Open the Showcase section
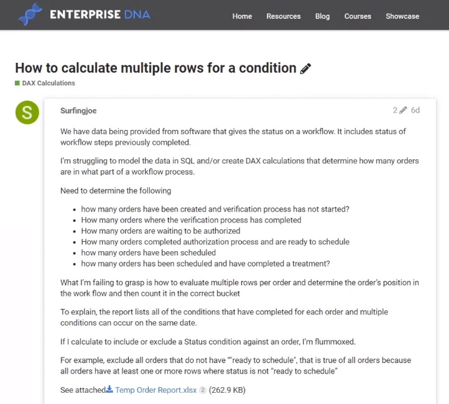Viewport: 449px width, 404px height. (402, 16)
